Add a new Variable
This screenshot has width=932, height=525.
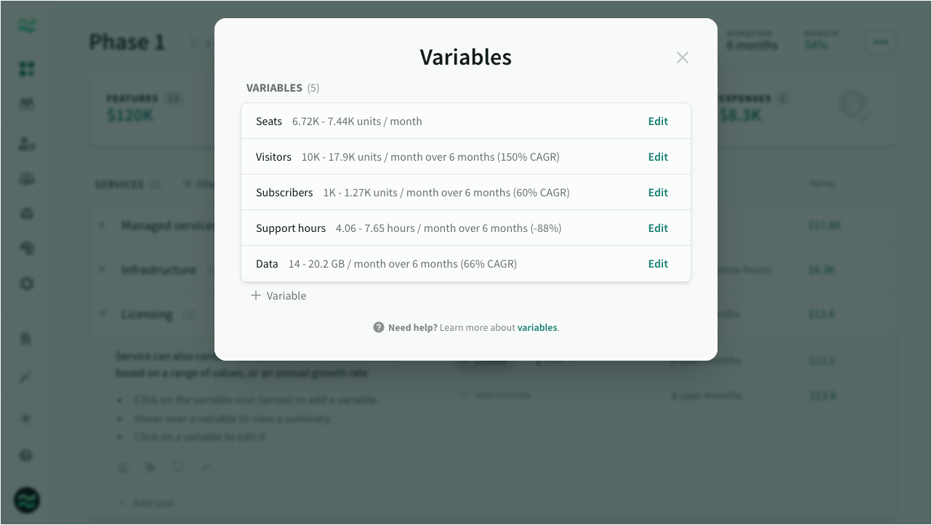[278, 296]
